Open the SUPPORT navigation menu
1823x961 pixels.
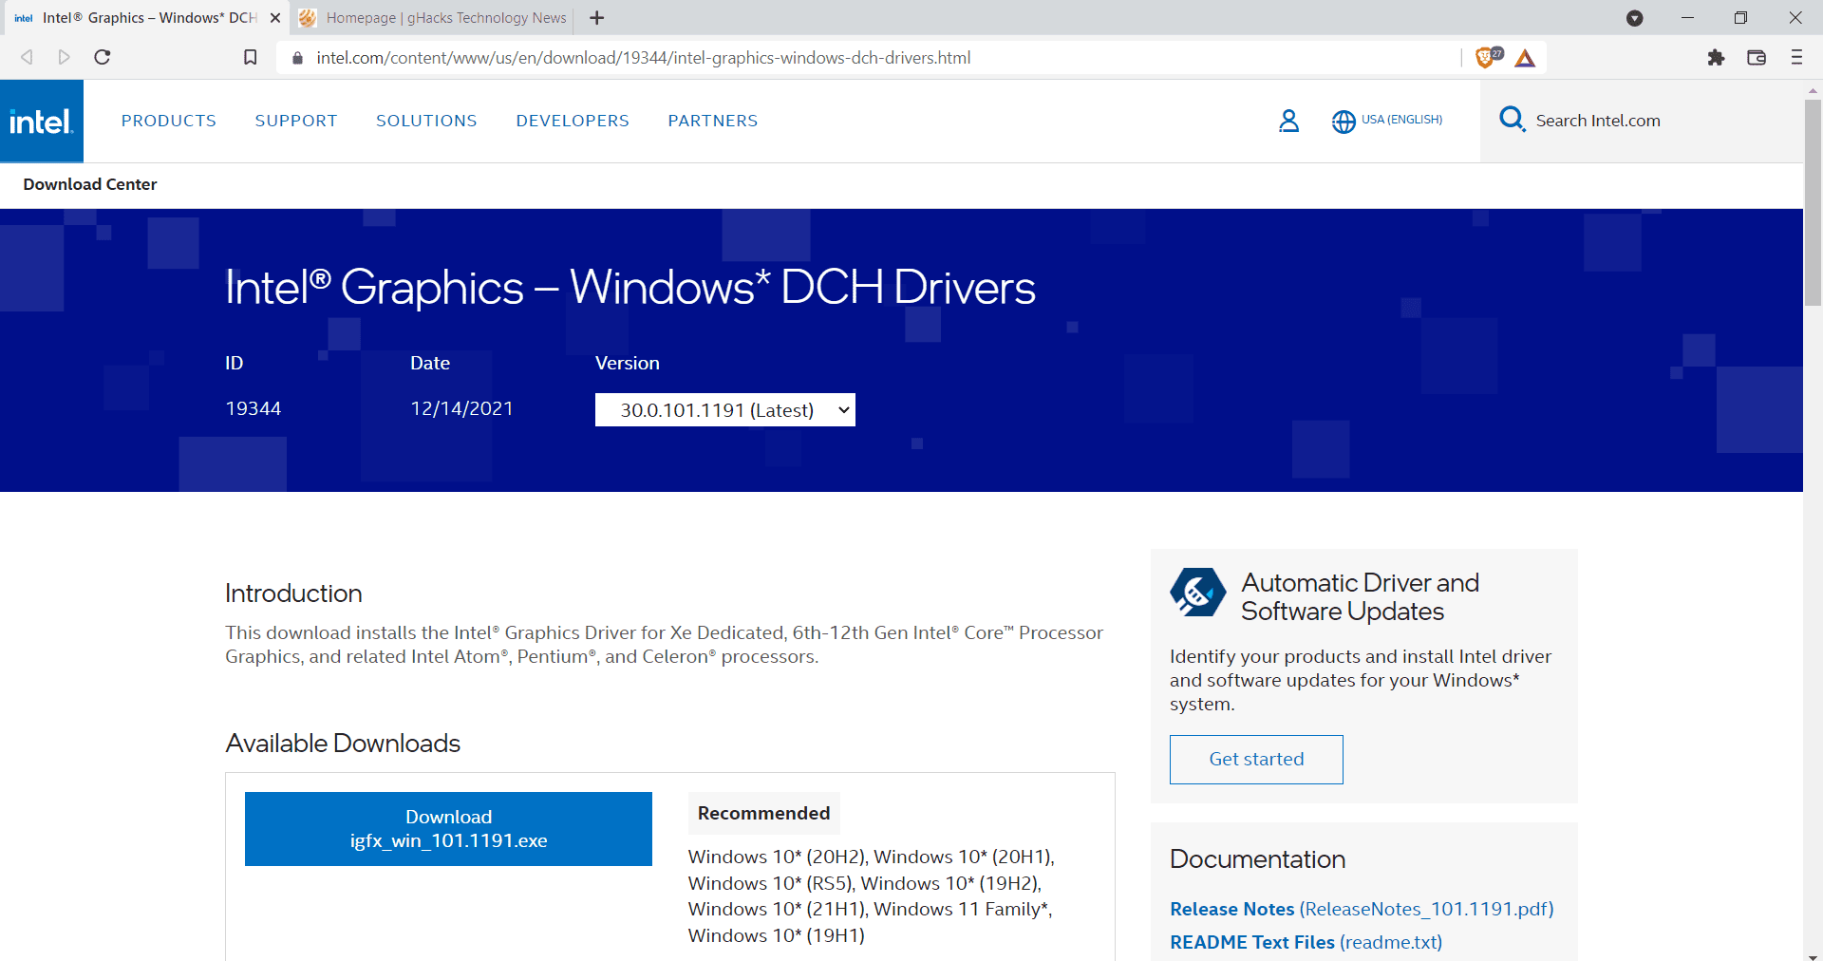click(x=295, y=121)
